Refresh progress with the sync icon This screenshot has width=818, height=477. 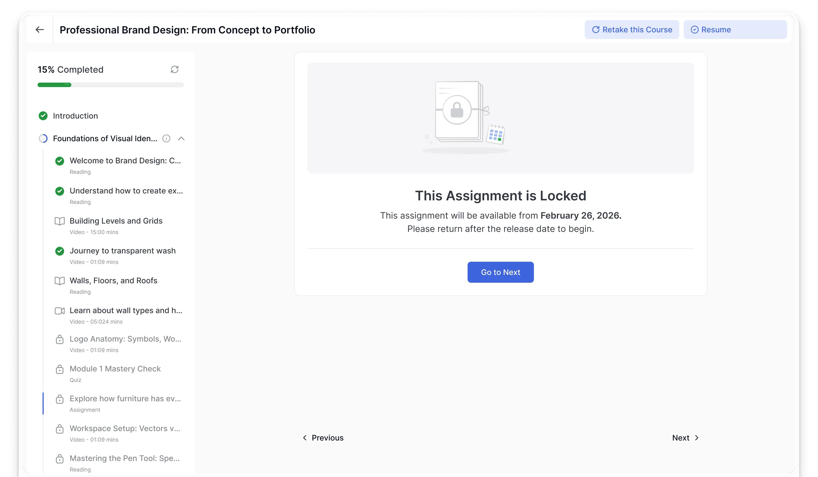pyautogui.click(x=175, y=69)
